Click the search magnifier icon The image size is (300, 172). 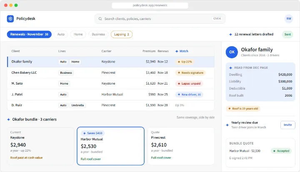coord(100,19)
